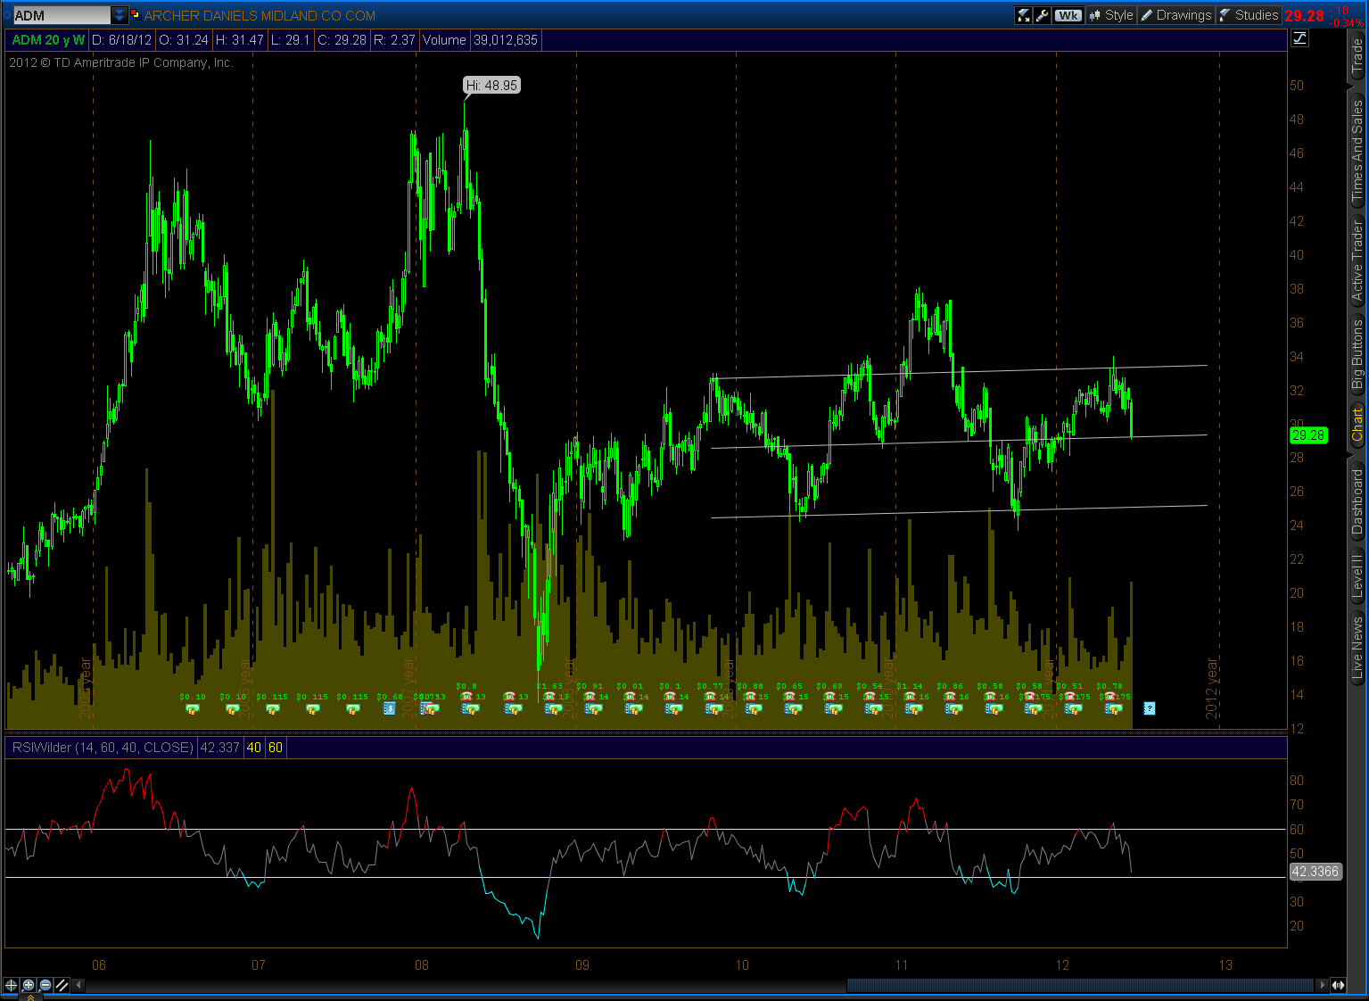Open chart settings wrench icon
This screenshot has height=1001, width=1369.
point(1042,15)
